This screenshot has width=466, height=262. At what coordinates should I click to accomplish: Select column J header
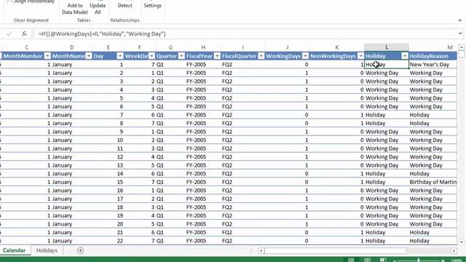pos(287,47)
